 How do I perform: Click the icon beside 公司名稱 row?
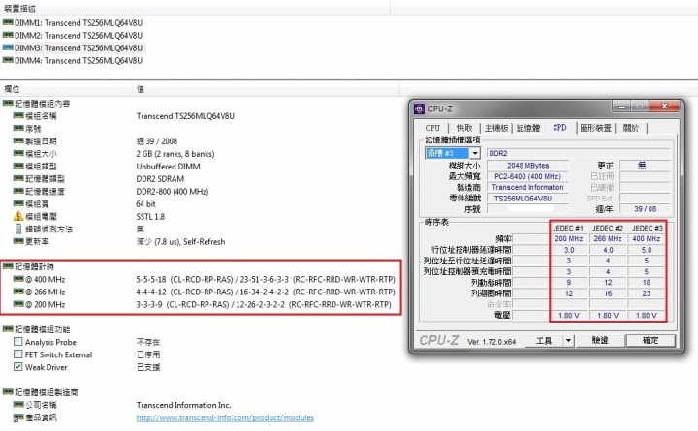[x=18, y=404]
